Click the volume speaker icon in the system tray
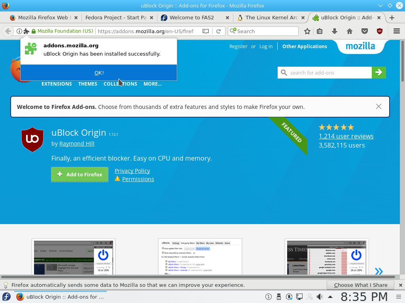This screenshot has height=303, width=405. tap(320, 297)
